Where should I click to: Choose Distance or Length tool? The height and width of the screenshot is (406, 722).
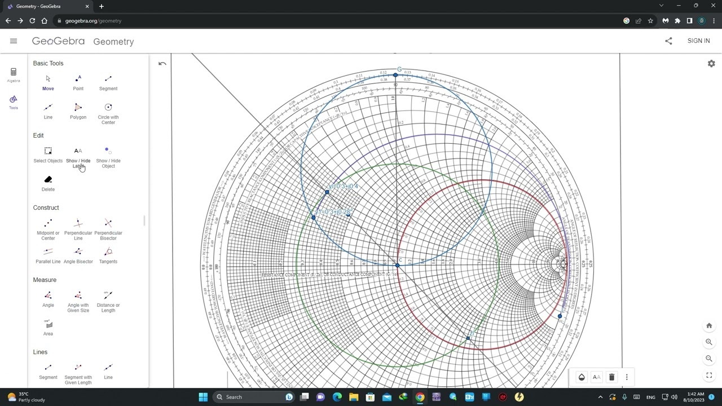point(108,301)
